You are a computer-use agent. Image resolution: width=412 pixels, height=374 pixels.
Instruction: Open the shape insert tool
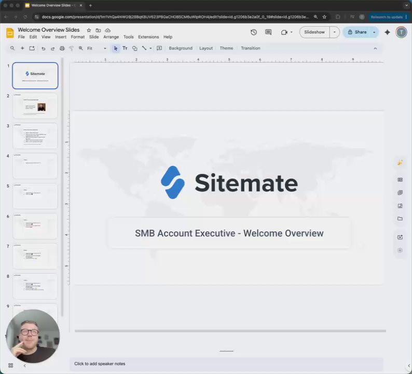point(134,48)
